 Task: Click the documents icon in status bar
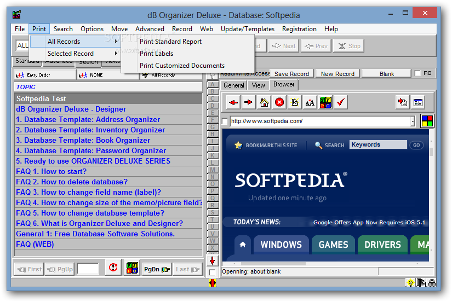point(421,283)
